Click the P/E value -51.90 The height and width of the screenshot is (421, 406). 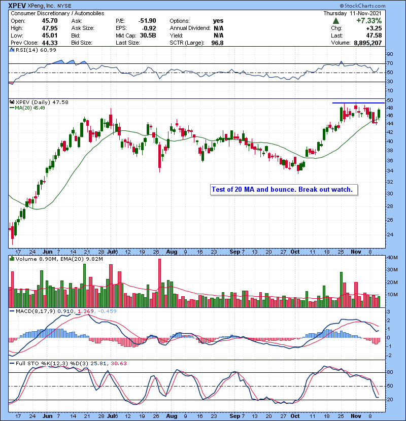pos(147,21)
